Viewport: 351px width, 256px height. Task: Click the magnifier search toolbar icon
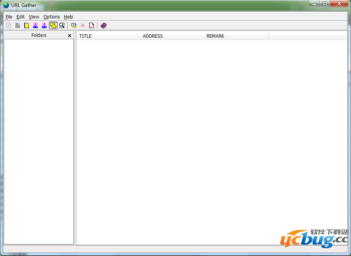click(62, 25)
